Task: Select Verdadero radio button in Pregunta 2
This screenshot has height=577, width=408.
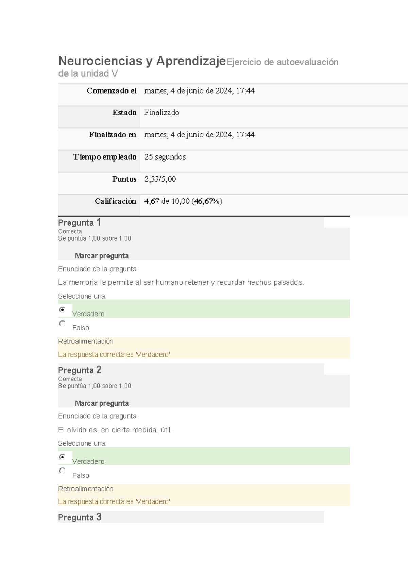Action: coord(62,457)
